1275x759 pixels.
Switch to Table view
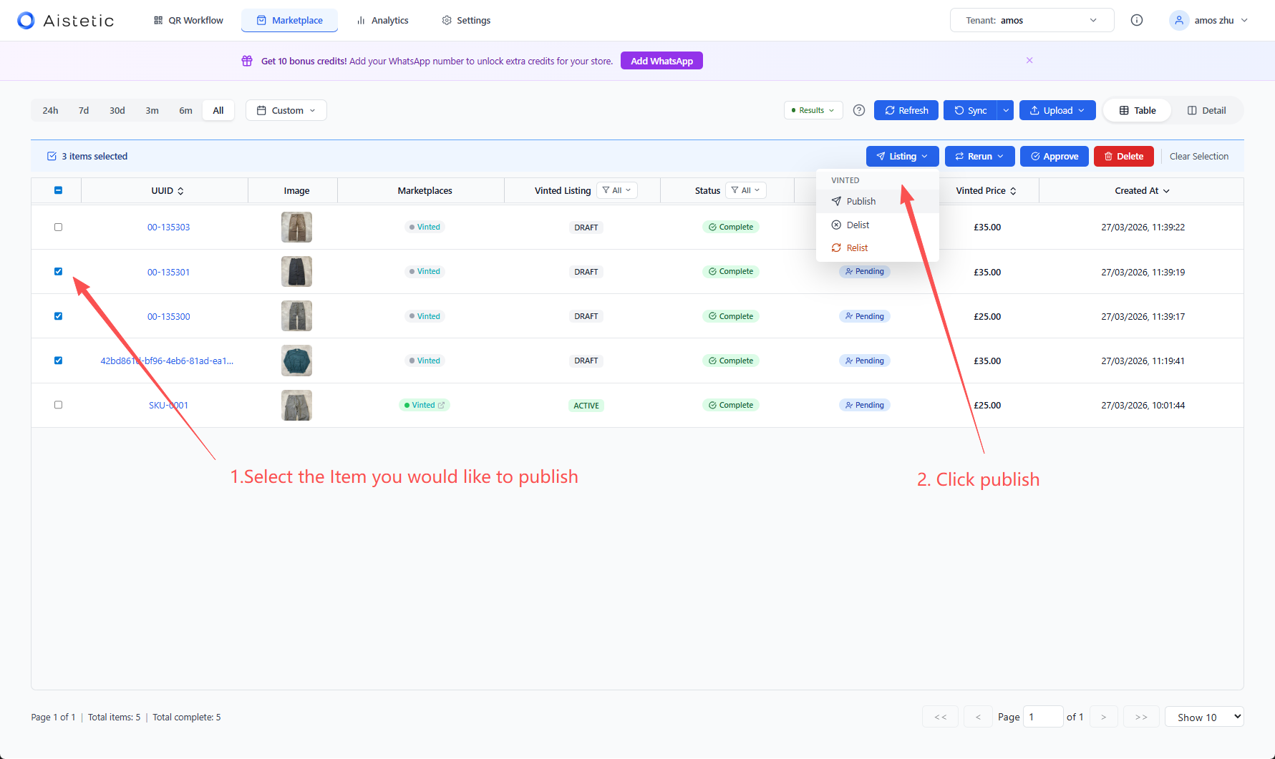1137,110
